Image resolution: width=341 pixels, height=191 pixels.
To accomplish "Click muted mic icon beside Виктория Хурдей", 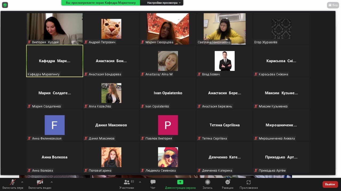I will click(x=29, y=42).
